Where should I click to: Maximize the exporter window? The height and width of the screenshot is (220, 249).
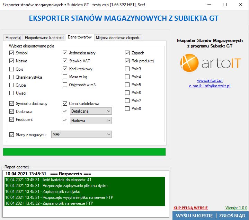(224, 5)
